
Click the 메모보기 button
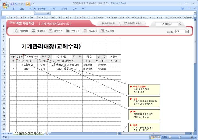pyautogui.click(x=90, y=31)
